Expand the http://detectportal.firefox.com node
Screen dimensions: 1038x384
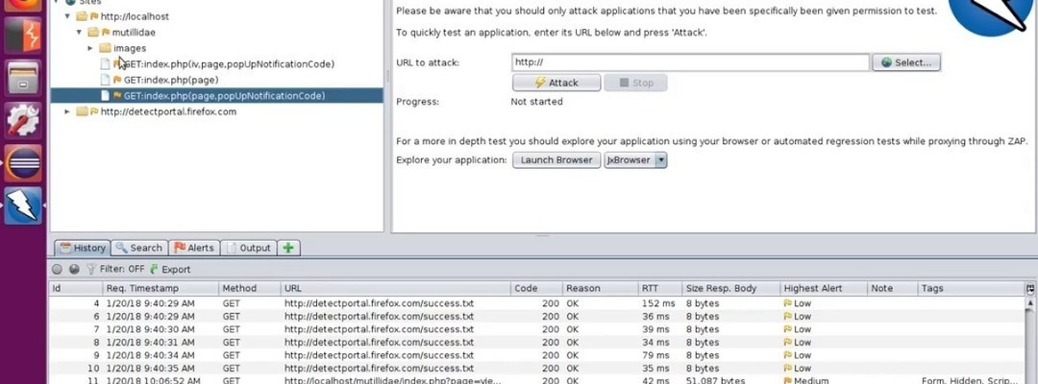[x=67, y=111]
